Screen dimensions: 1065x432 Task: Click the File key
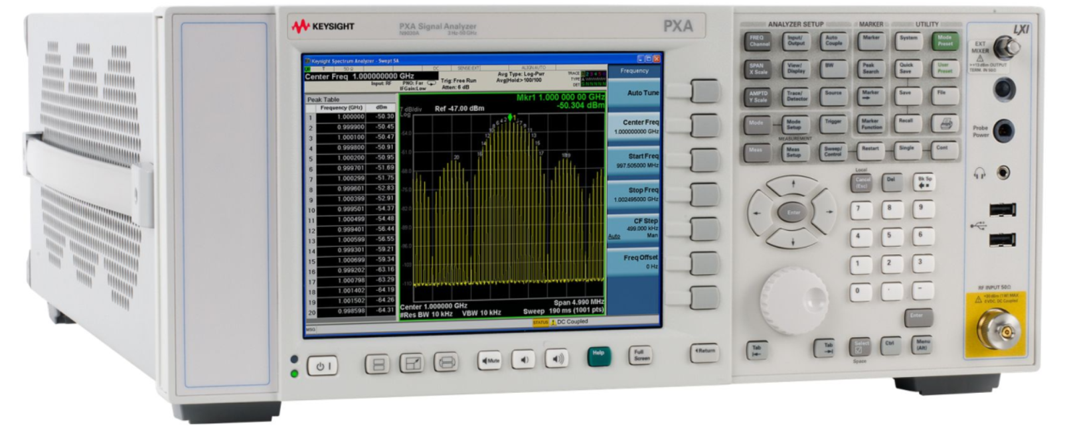pos(945,96)
